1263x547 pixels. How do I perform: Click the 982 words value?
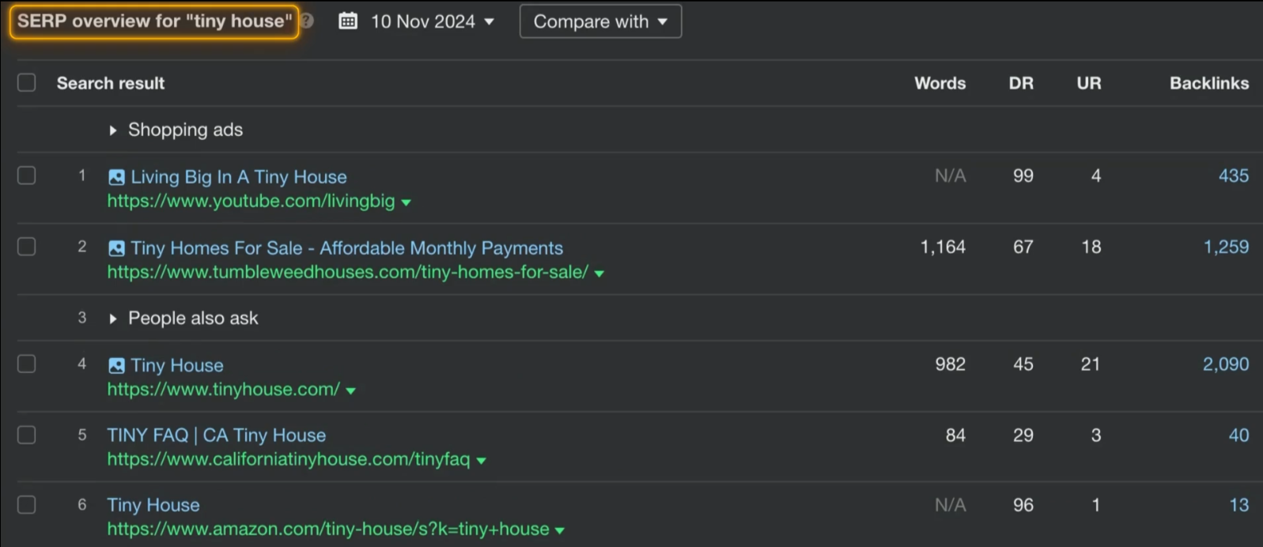[951, 364]
